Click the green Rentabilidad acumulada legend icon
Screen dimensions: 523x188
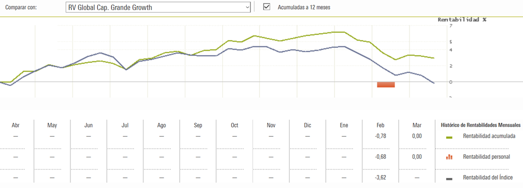pyautogui.click(x=449, y=137)
